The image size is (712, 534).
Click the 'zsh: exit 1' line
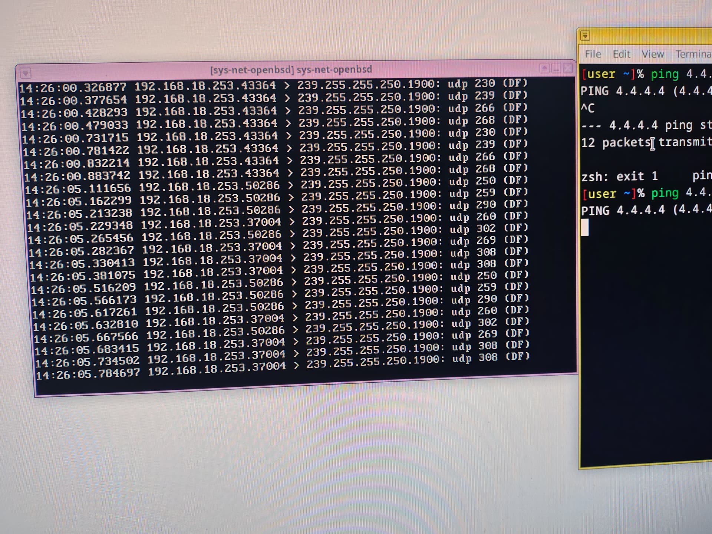click(620, 176)
